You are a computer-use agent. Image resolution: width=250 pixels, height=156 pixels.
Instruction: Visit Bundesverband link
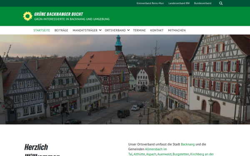tap(202, 3)
